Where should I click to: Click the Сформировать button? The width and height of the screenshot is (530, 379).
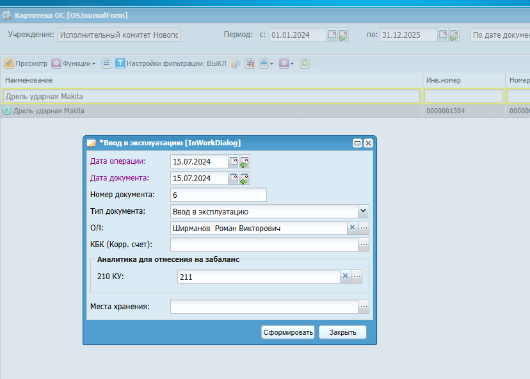pos(288,332)
